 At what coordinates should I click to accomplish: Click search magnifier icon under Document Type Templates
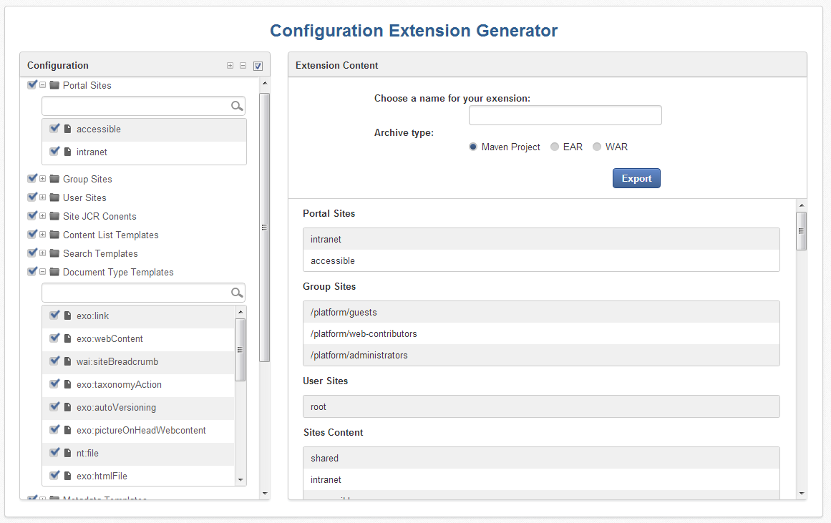click(237, 293)
